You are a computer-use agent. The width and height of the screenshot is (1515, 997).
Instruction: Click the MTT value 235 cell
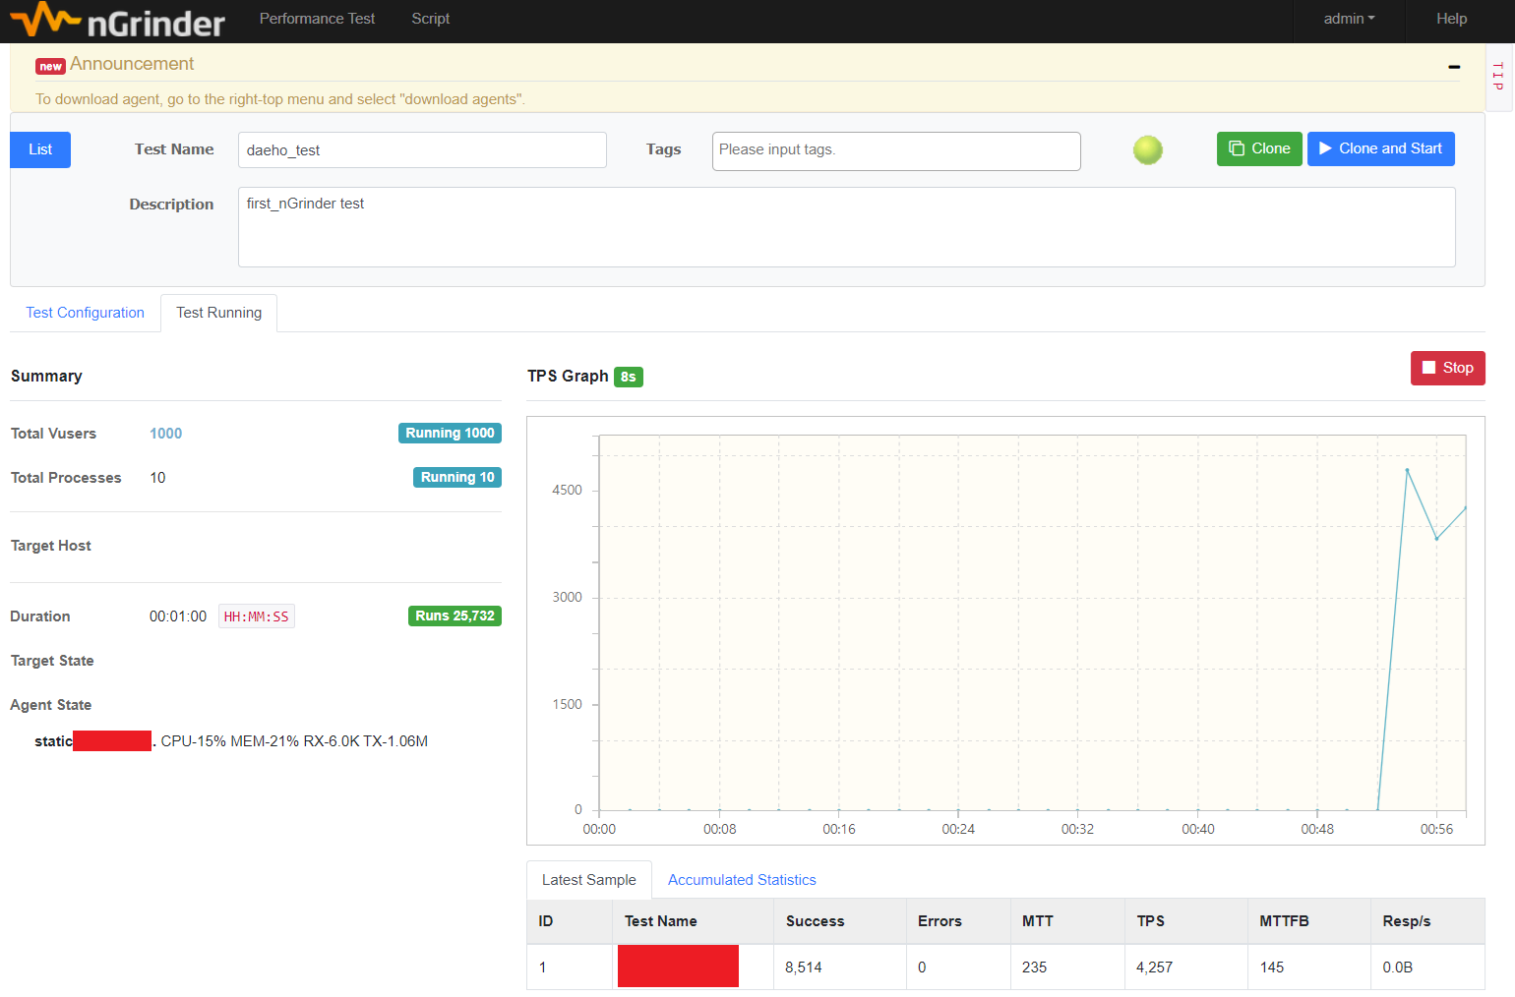(1067, 968)
